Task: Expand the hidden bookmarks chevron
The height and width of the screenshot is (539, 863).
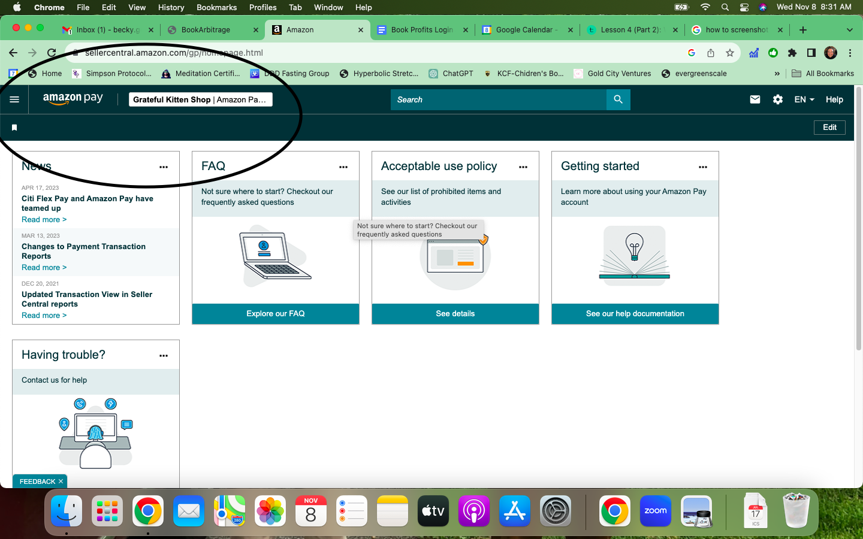Action: point(777,74)
